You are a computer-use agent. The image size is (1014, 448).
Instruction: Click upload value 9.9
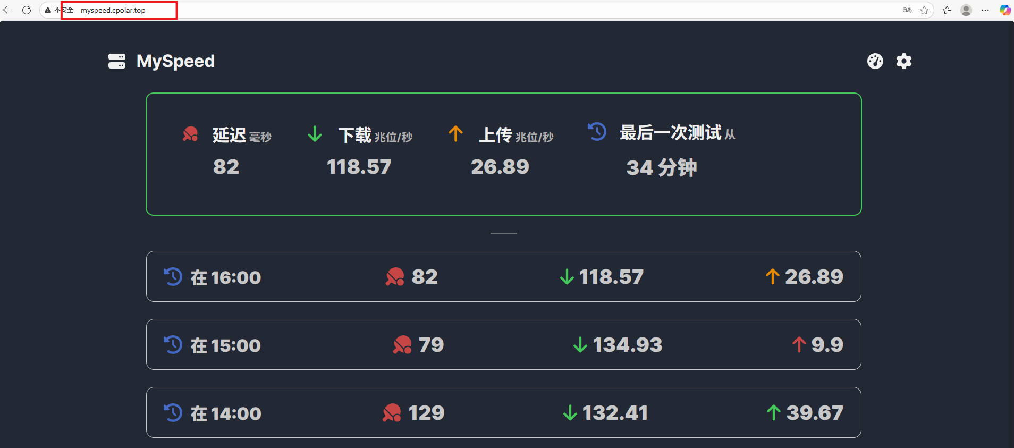point(827,345)
